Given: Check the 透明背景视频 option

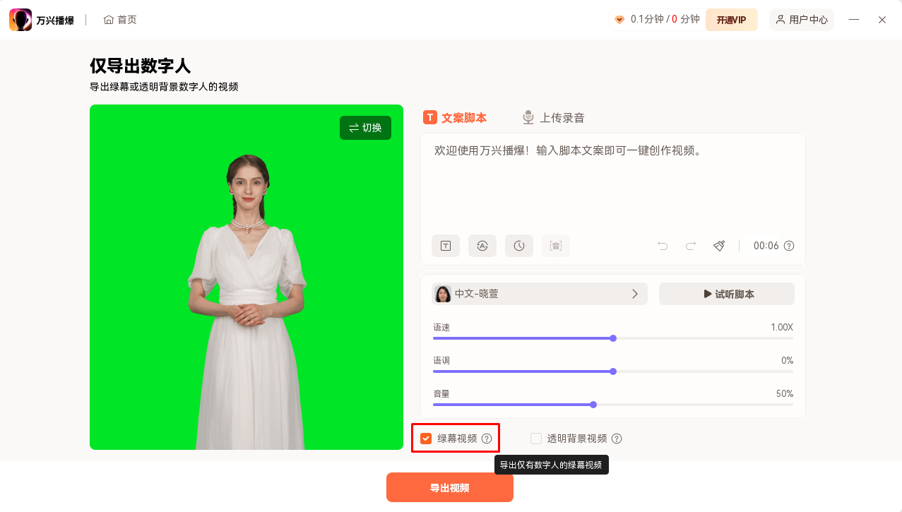Looking at the screenshot, I should [x=535, y=438].
